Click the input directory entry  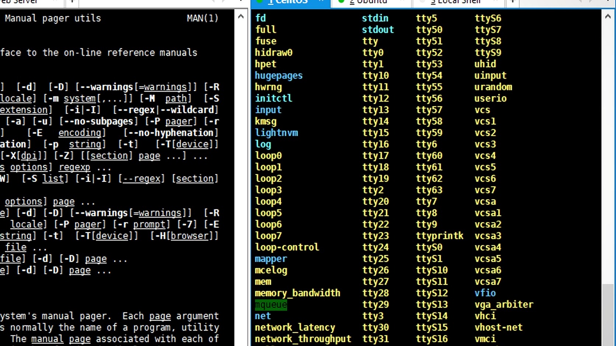click(268, 110)
